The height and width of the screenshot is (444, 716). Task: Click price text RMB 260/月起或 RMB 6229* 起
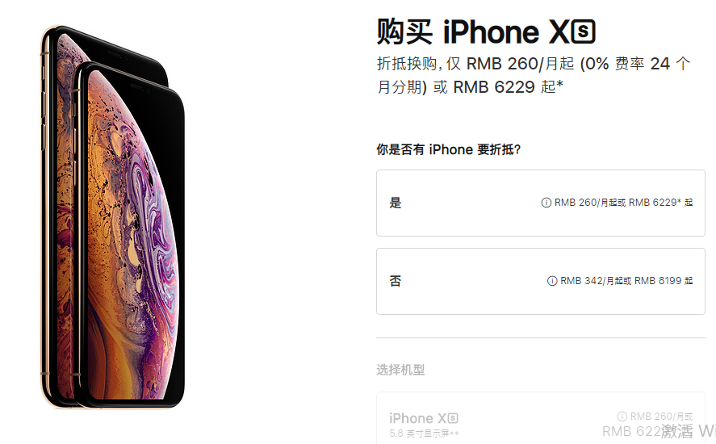coord(623,203)
